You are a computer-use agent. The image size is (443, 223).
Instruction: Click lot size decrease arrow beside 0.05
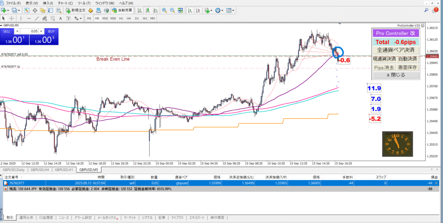click(18, 31)
